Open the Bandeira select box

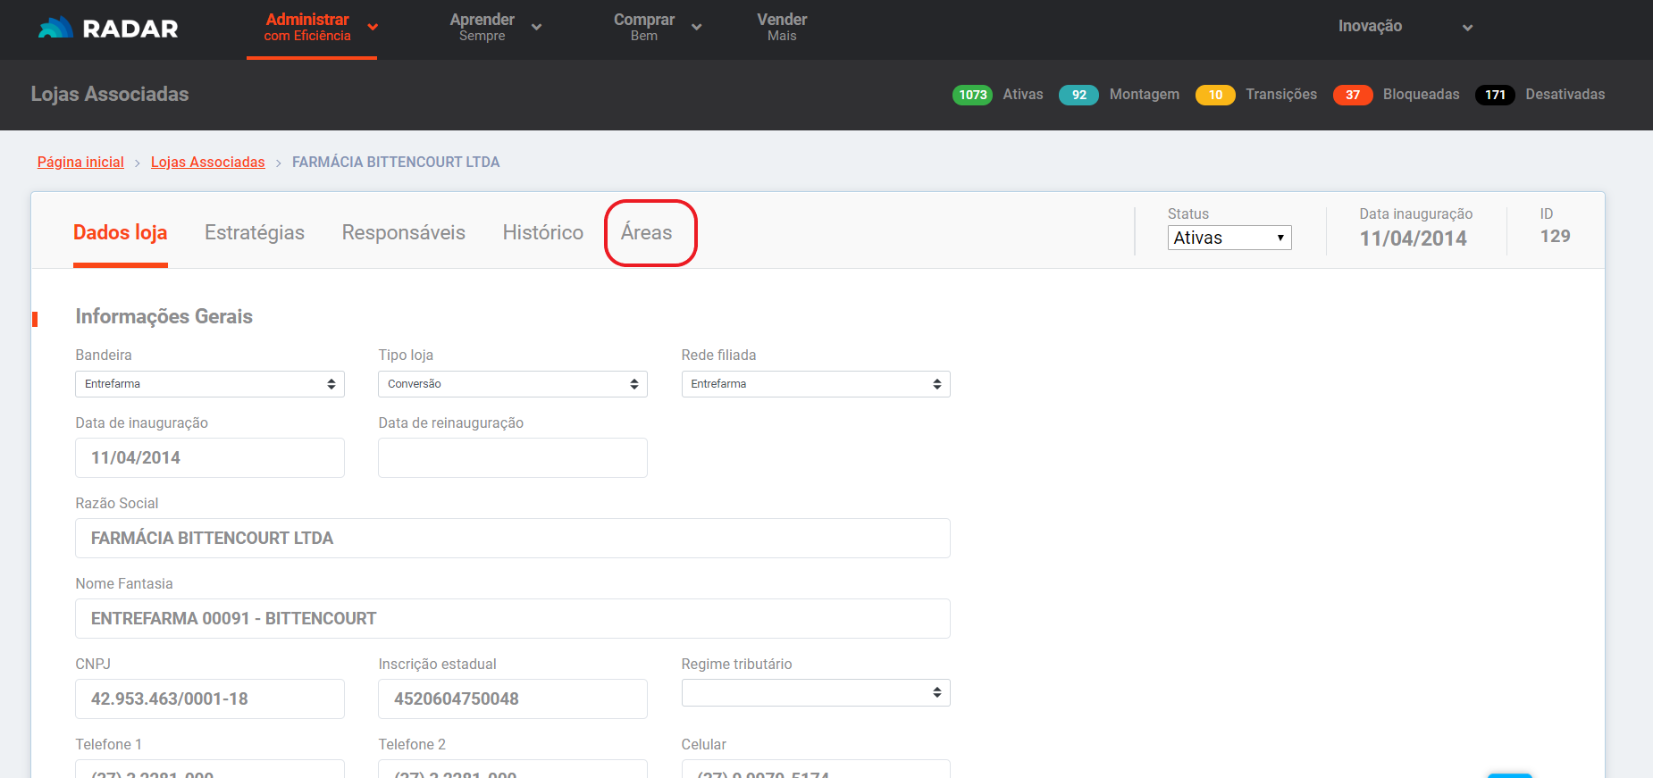click(210, 384)
